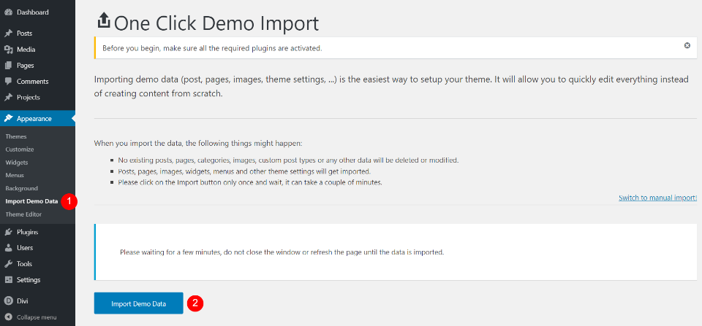Image resolution: width=702 pixels, height=326 pixels.
Task: Click the Comments speech bubble icon
Action: [x=8, y=82]
